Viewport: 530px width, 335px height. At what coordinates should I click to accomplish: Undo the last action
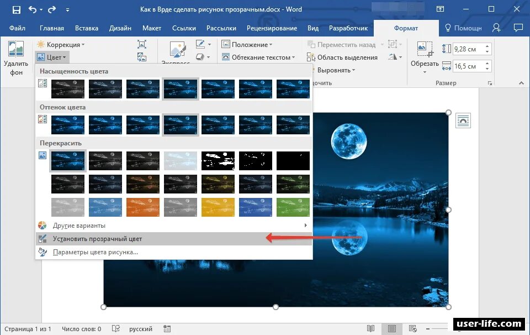(33, 9)
